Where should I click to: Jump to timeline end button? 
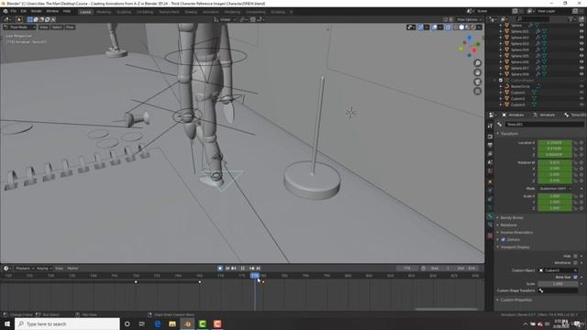(258, 269)
